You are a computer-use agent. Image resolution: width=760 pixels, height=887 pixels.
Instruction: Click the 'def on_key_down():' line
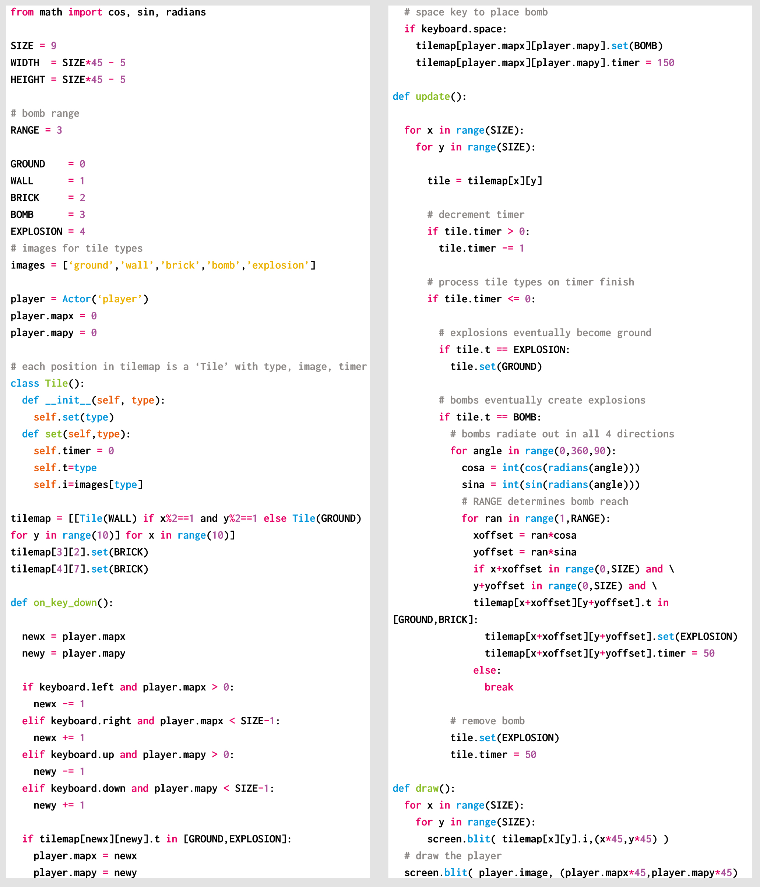61,603
